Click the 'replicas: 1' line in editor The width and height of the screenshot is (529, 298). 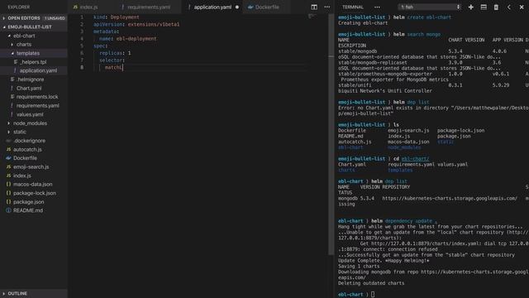click(x=115, y=53)
